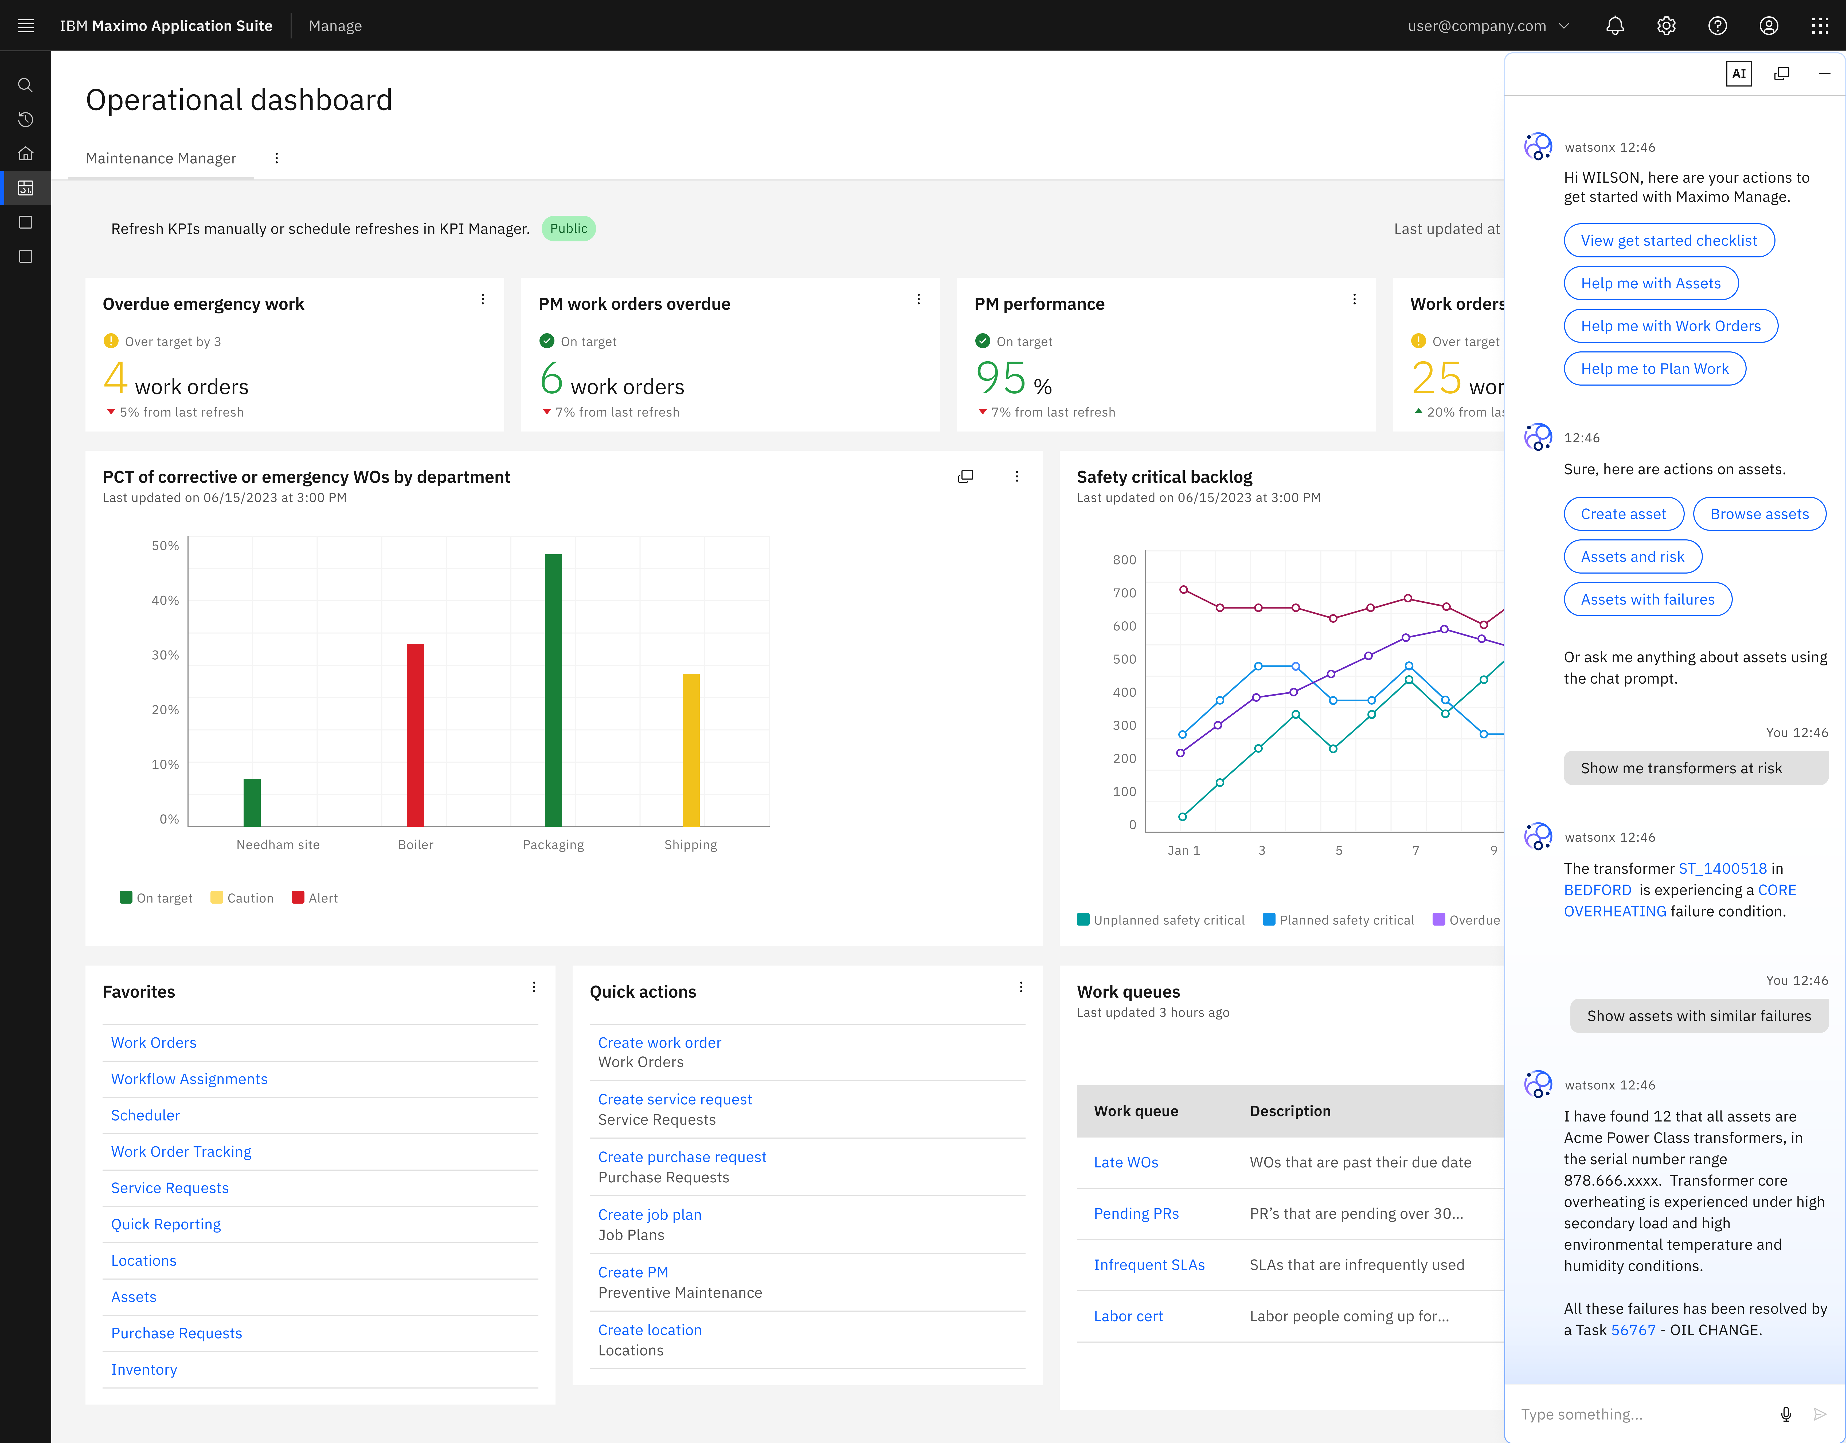Click the send message arrow icon

click(1820, 1414)
